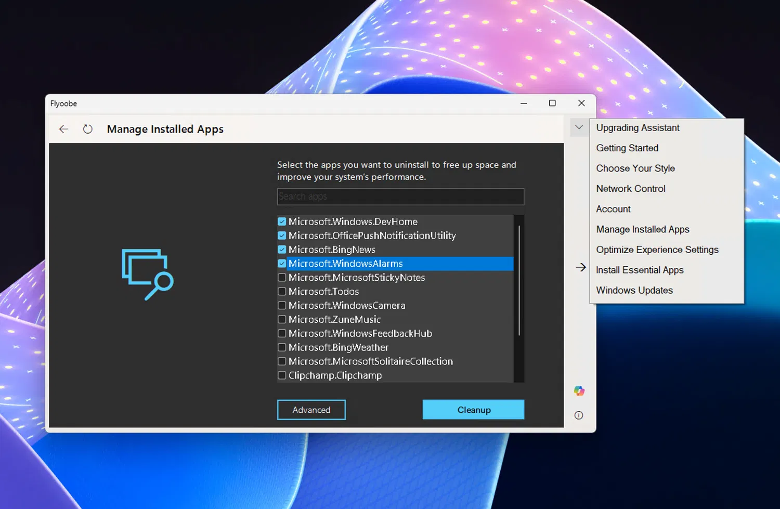Check Microsoft.BingWeather checkbox
Viewport: 780px width, 509px height.
pos(282,347)
